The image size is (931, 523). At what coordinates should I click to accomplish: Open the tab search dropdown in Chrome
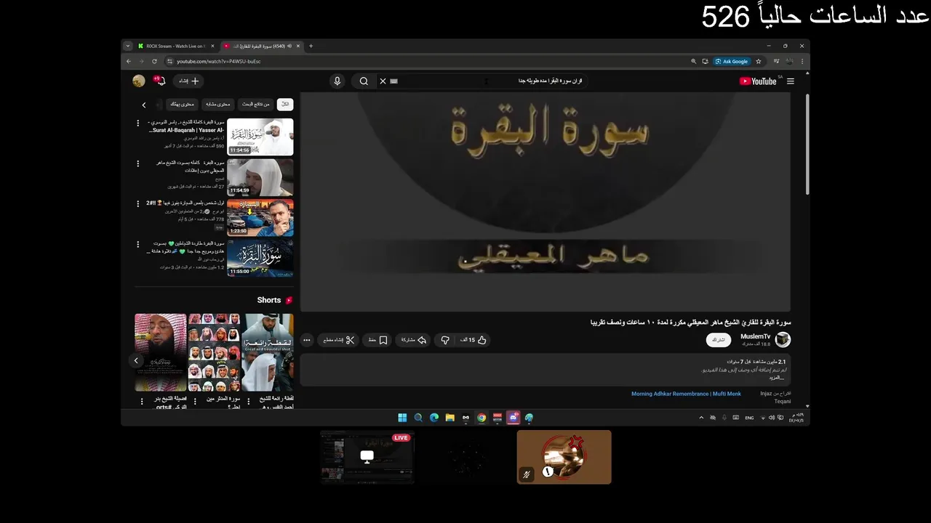128,46
